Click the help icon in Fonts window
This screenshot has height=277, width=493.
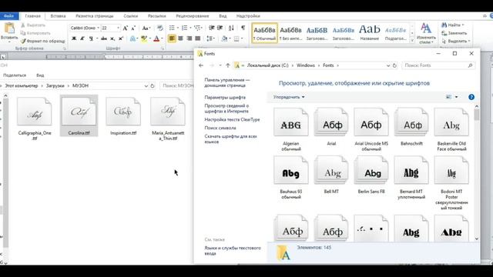pos(471,97)
